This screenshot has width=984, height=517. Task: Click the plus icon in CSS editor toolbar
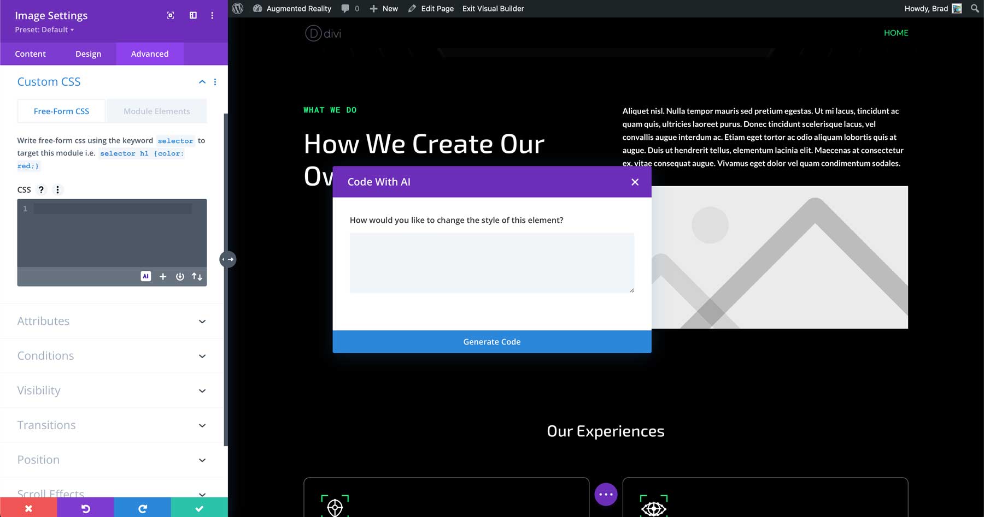[x=163, y=277]
